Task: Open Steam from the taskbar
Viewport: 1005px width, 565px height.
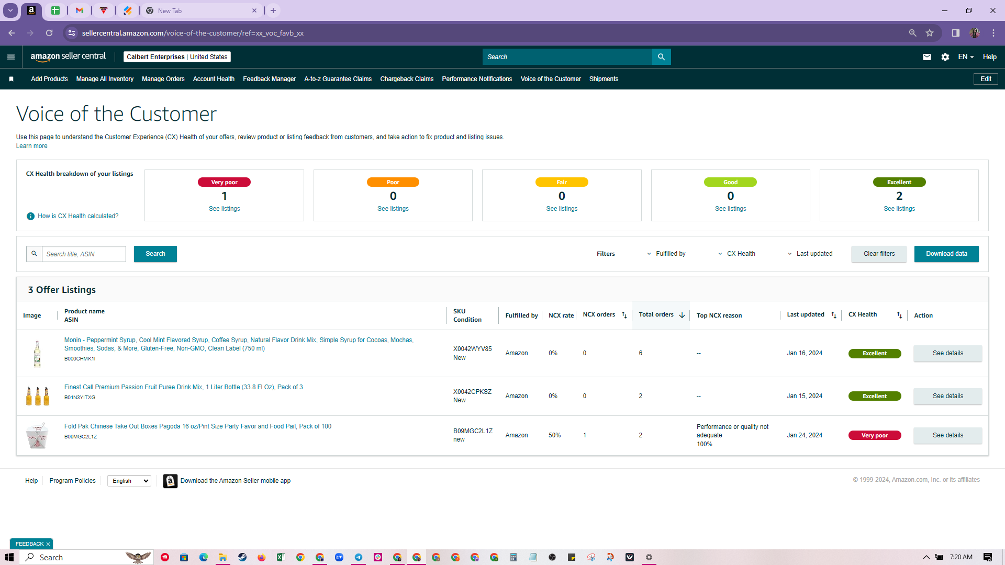Action: click(x=242, y=557)
